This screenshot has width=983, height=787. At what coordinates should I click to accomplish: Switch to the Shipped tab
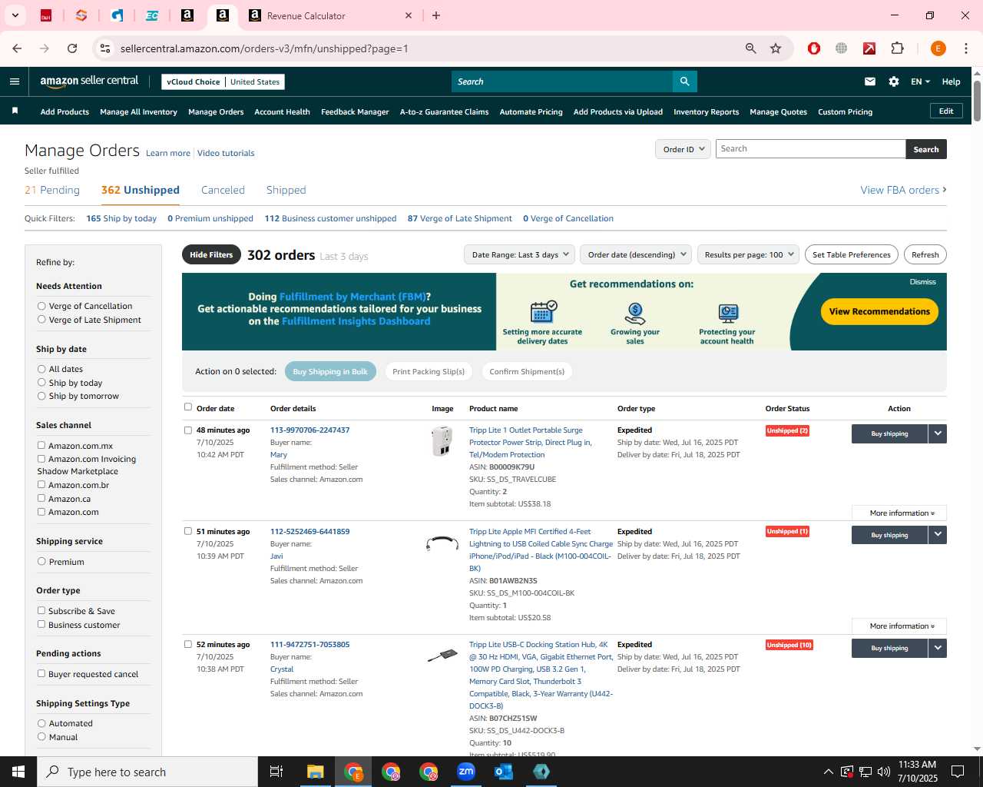pos(286,190)
